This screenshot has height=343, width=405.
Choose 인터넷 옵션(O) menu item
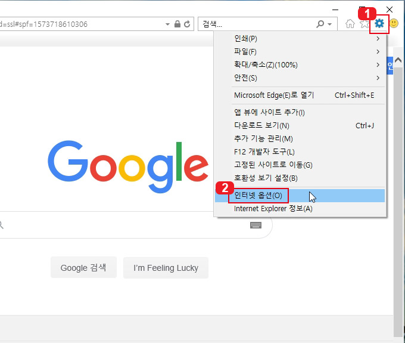300,196
